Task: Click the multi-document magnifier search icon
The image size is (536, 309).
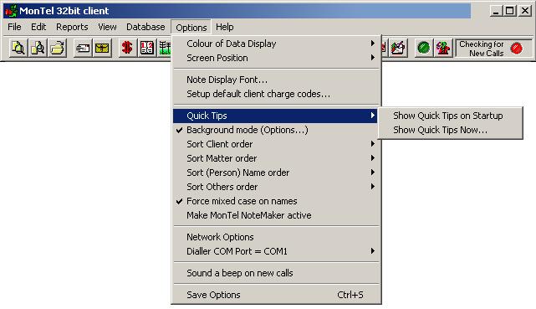Action: tap(38, 48)
